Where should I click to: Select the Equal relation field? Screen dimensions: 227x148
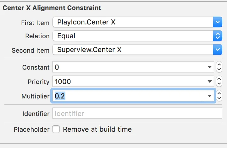coord(133,36)
